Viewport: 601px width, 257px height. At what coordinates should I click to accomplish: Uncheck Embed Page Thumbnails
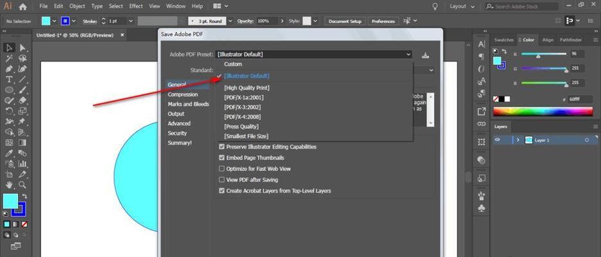[222, 157]
